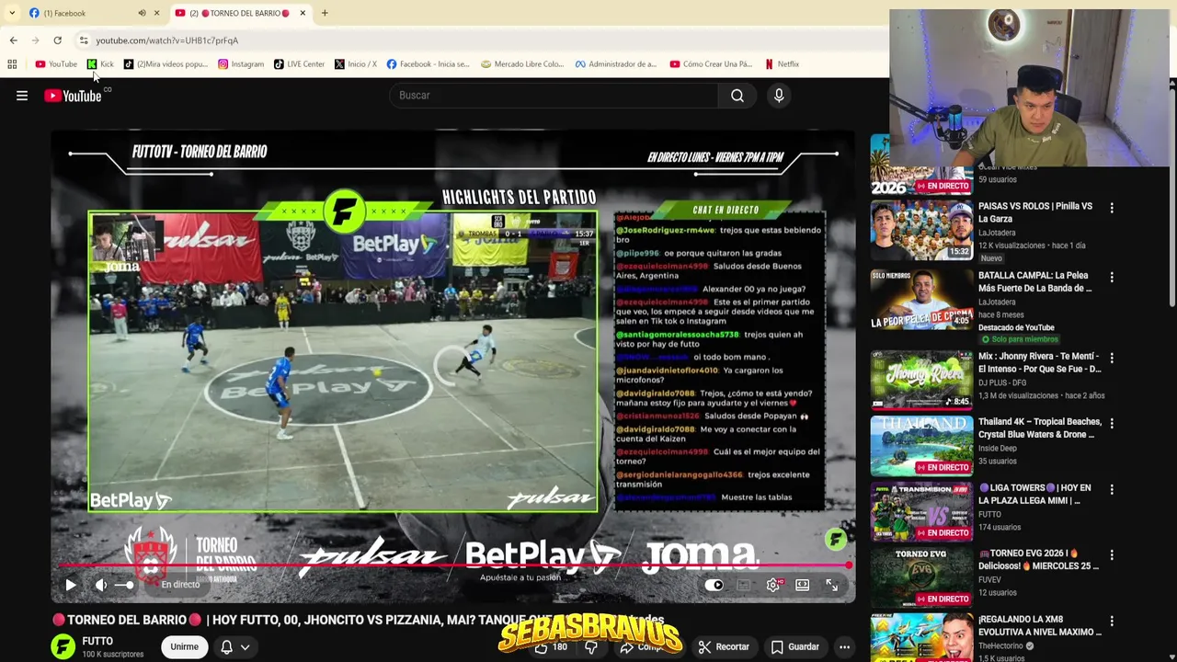Open the YouTube guide hamburger menu
The image size is (1177, 662).
coord(22,96)
